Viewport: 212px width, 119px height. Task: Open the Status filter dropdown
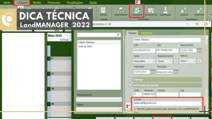[99, 109]
